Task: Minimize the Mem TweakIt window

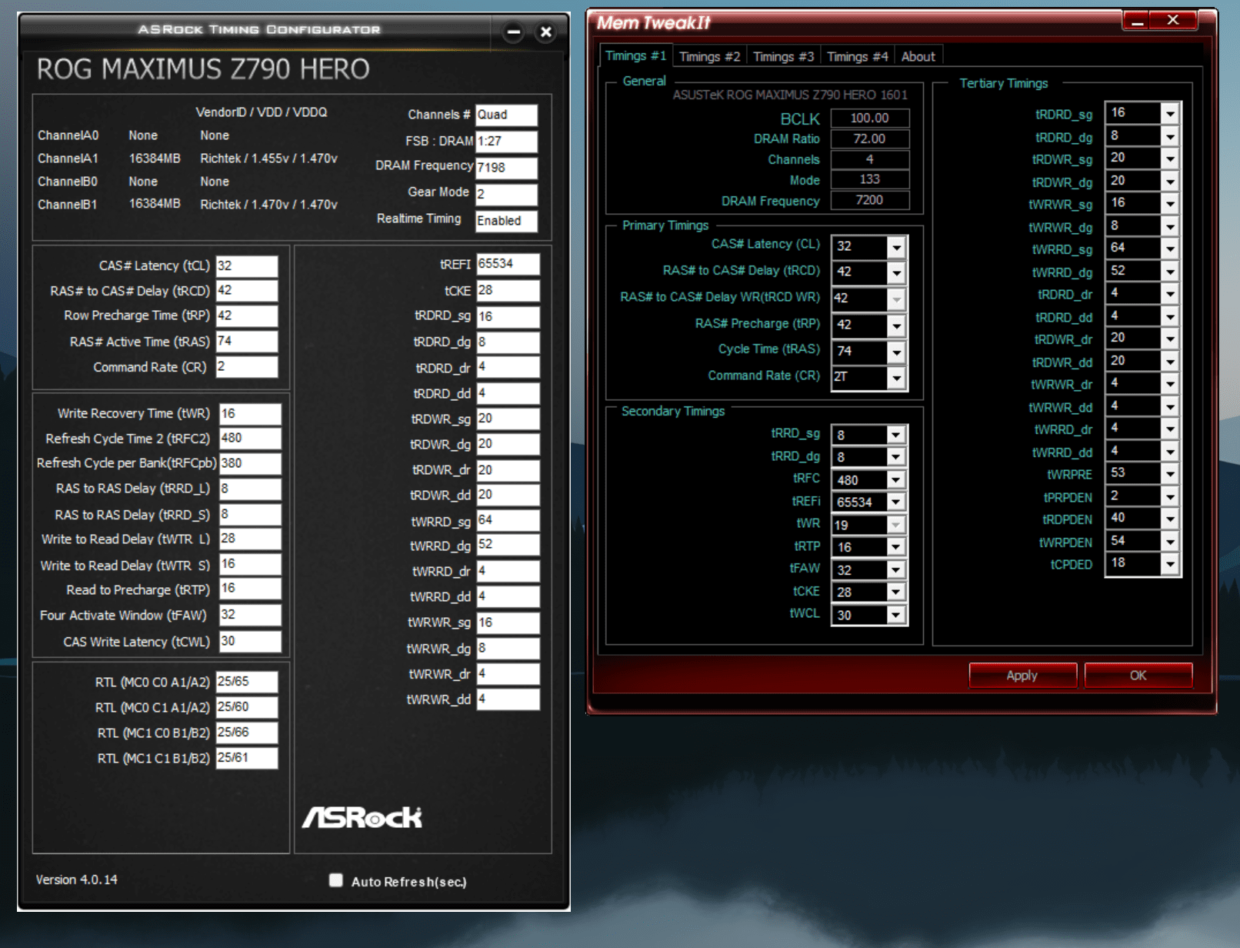Action: point(1136,21)
